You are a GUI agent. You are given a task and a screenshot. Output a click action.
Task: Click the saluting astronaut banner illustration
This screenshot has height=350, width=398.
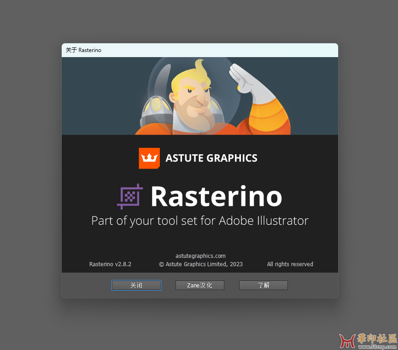tap(200, 96)
